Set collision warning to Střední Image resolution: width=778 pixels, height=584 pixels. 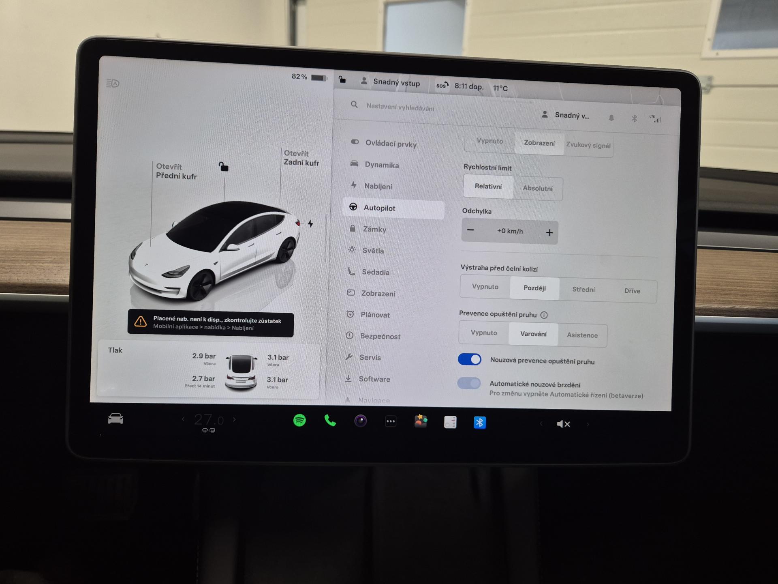pyautogui.click(x=583, y=289)
